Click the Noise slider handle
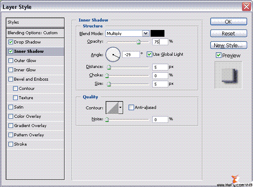Viewport: 253px width, 187px height. click(107, 119)
